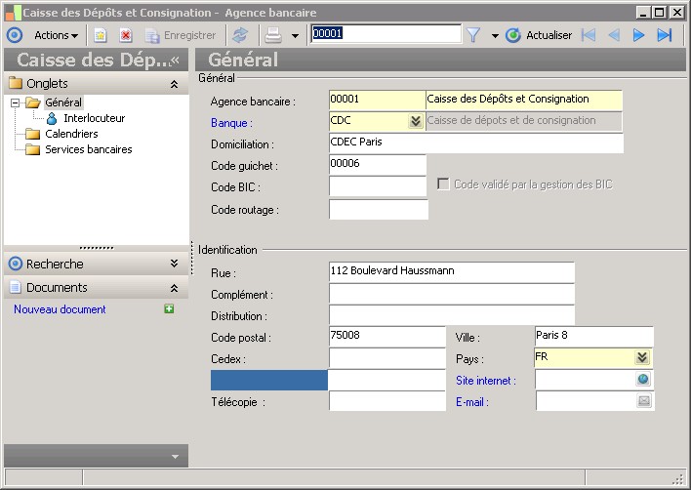Image resolution: width=691 pixels, height=490 pixels.
Task: Click the green plus beside Nouveau document
Action: click(169, 309)
